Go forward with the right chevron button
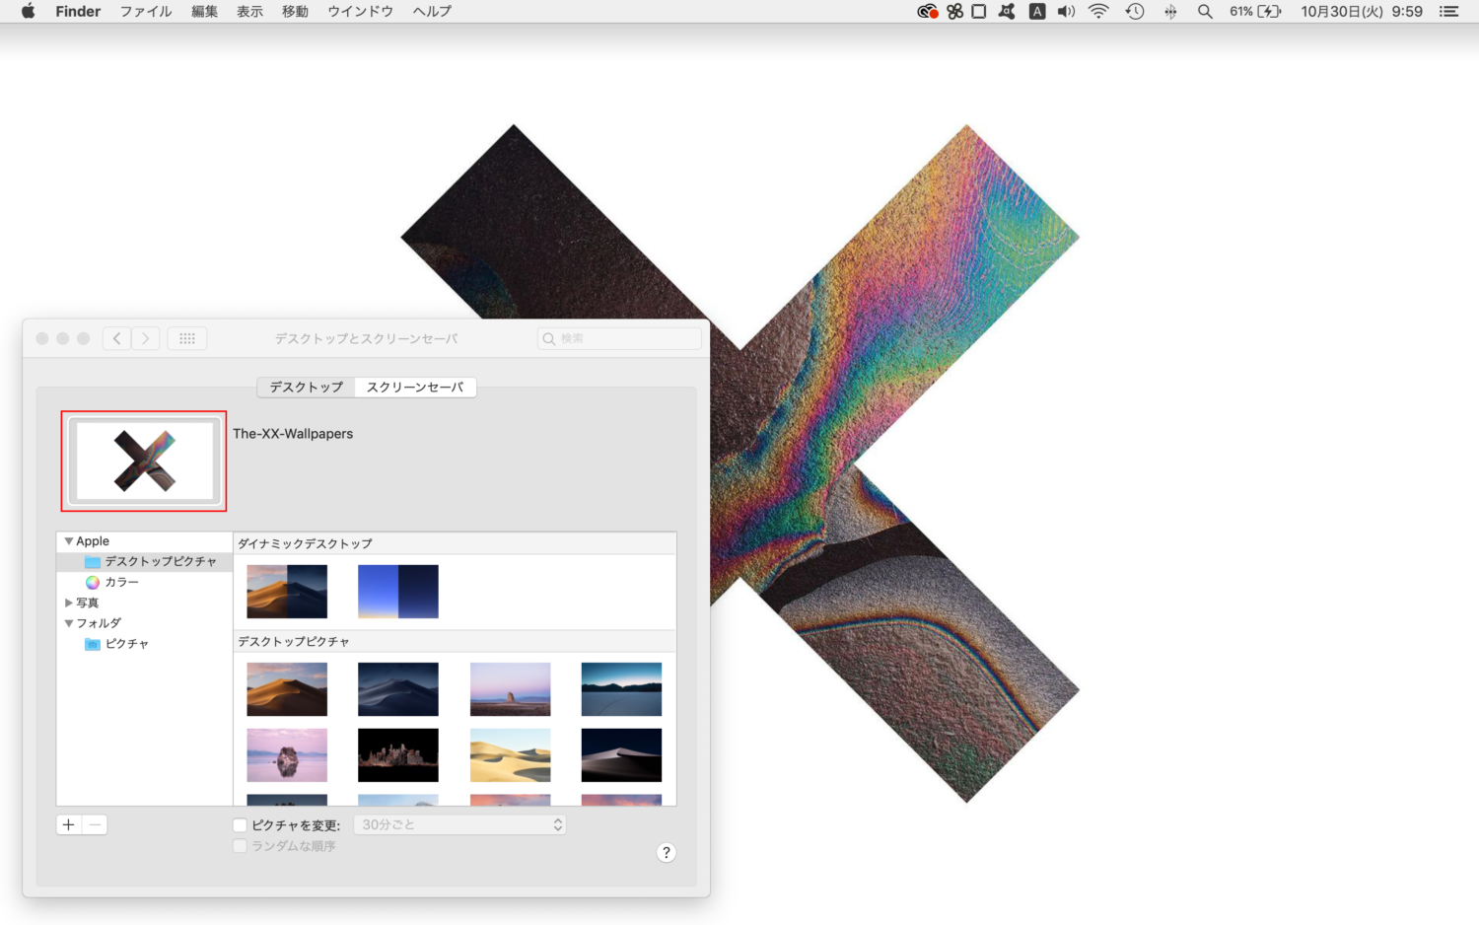The width and height of the screenshot is (1479, 925). coord(145,338)
